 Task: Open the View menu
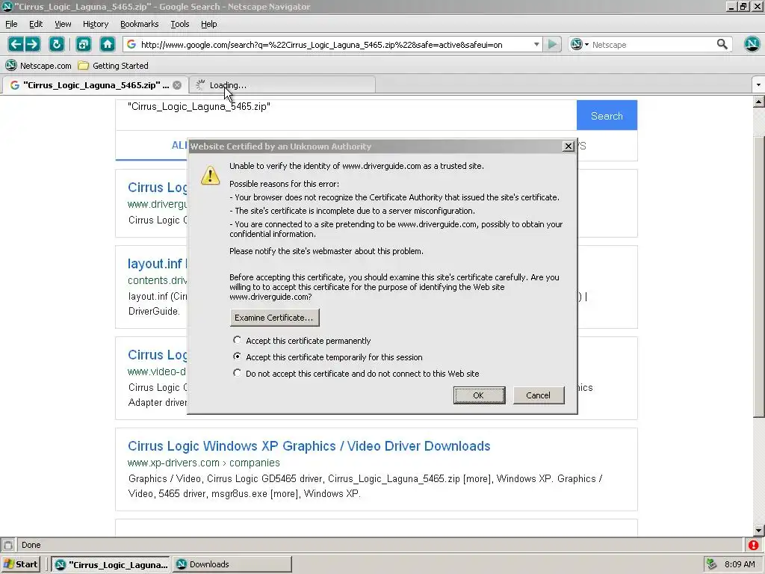(63, 24)
